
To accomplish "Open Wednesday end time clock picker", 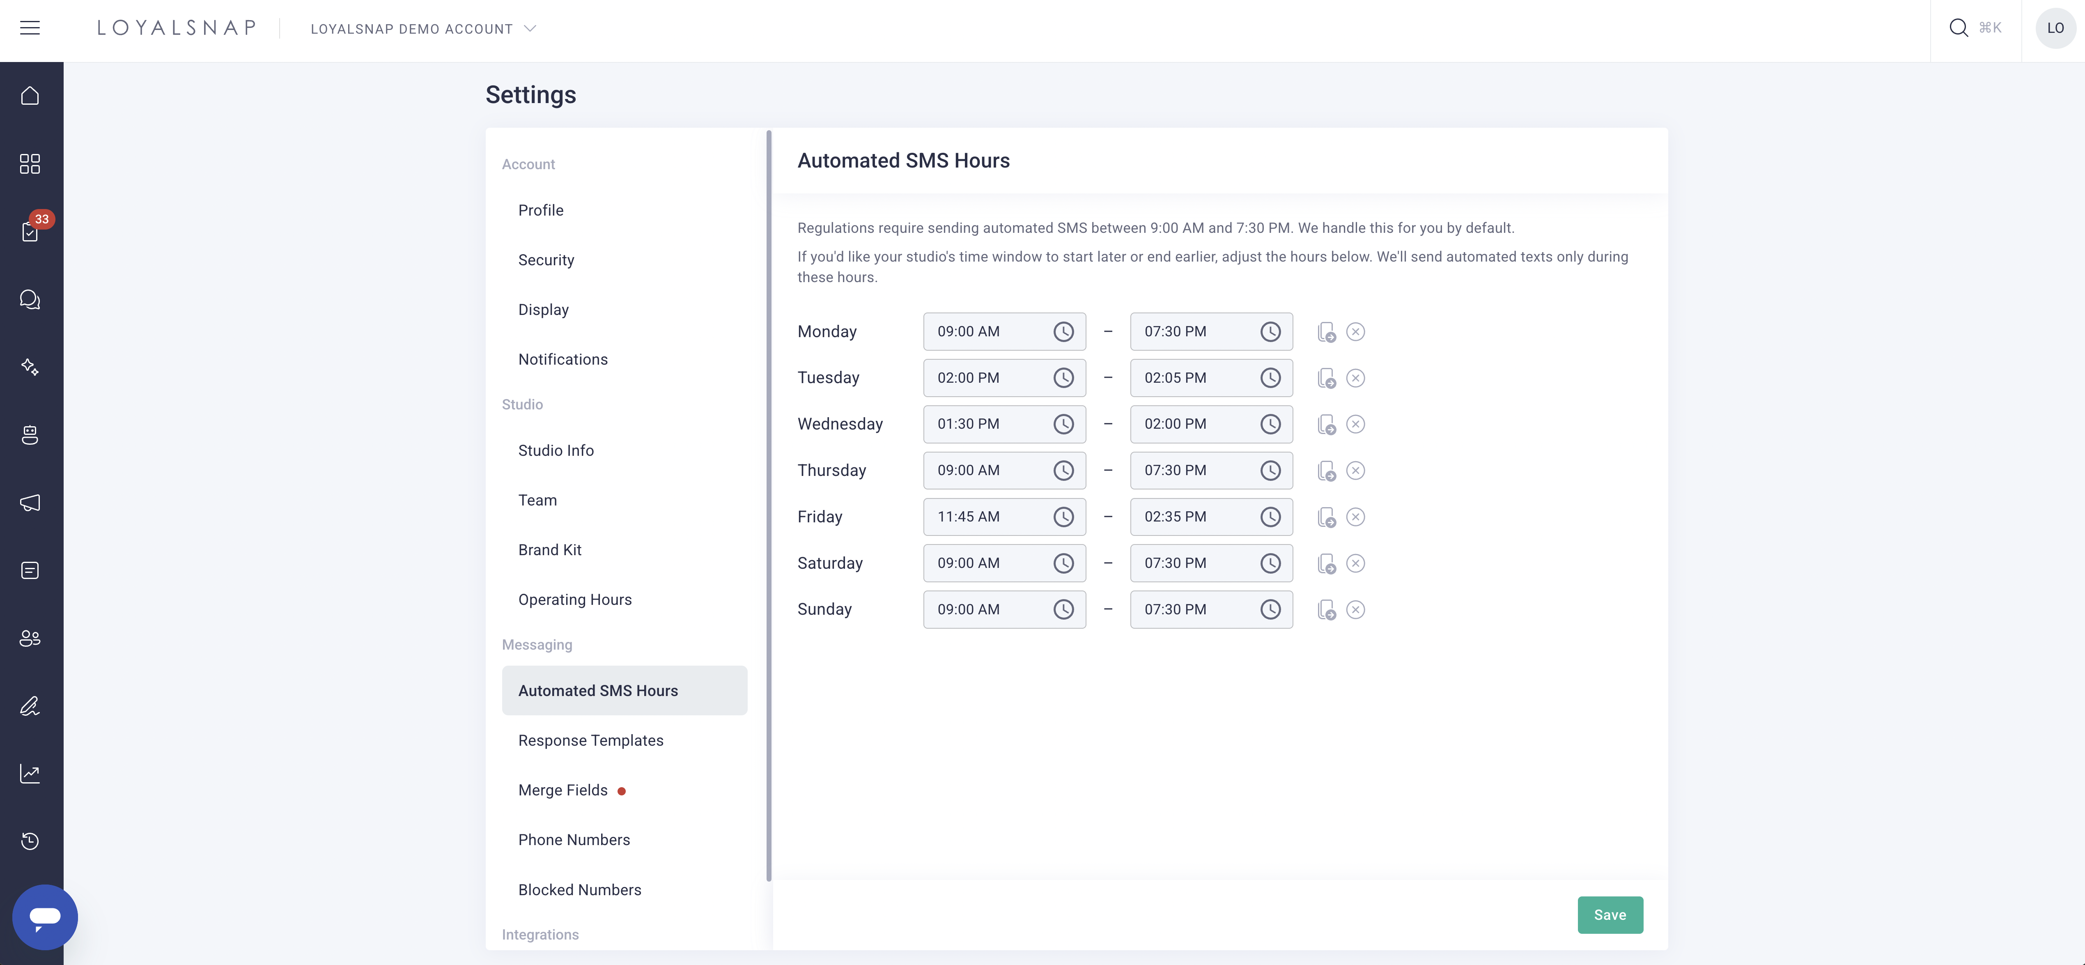I will [x=1271, y=424].
